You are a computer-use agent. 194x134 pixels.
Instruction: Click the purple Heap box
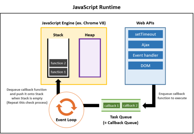click(x=90, y=58)
